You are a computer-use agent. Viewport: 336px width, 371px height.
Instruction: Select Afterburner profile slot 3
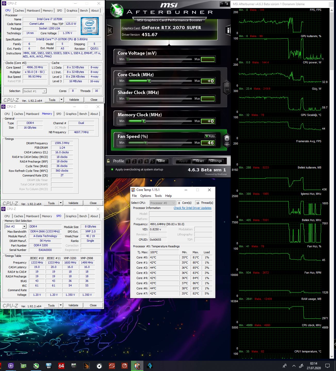click(140, 161)
